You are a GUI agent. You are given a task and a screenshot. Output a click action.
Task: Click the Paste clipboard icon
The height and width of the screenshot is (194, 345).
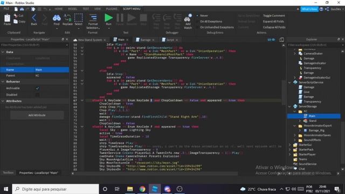pyautogui.click(x=7, y=18)
